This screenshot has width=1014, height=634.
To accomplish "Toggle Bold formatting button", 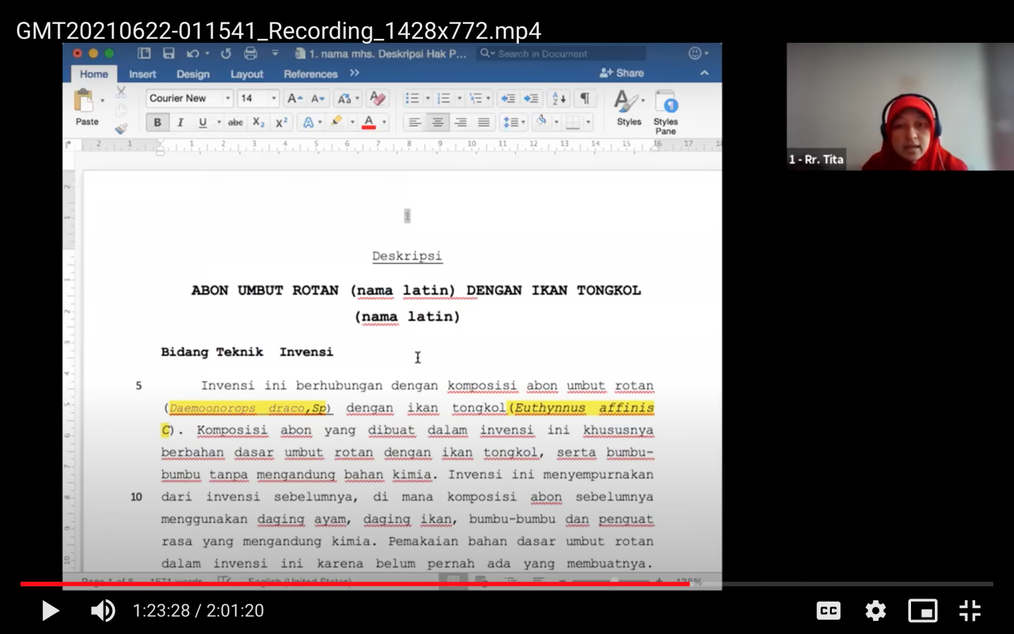I will pyautogui.click(x=157, y=122).
